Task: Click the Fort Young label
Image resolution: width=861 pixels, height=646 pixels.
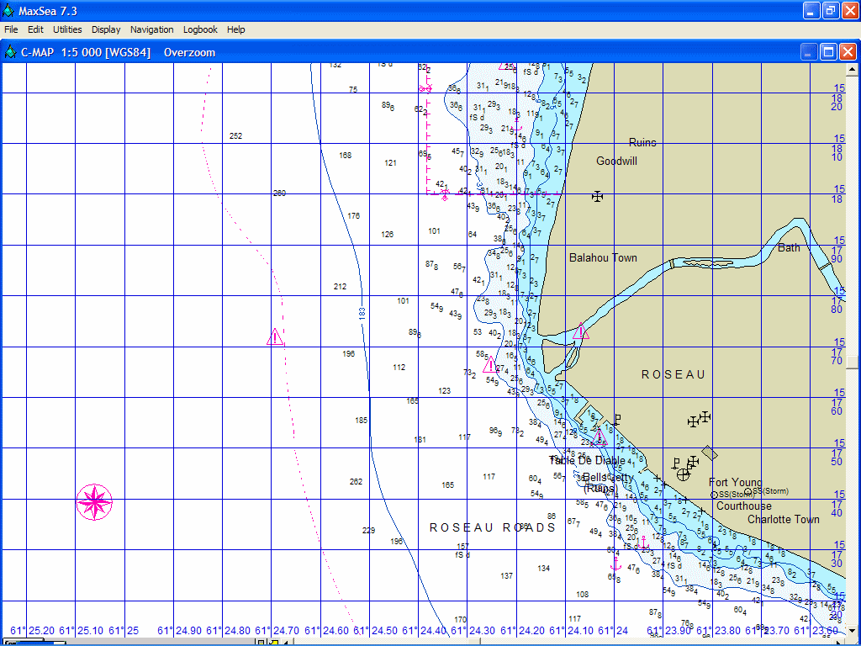Action: (x=735, y=482)
